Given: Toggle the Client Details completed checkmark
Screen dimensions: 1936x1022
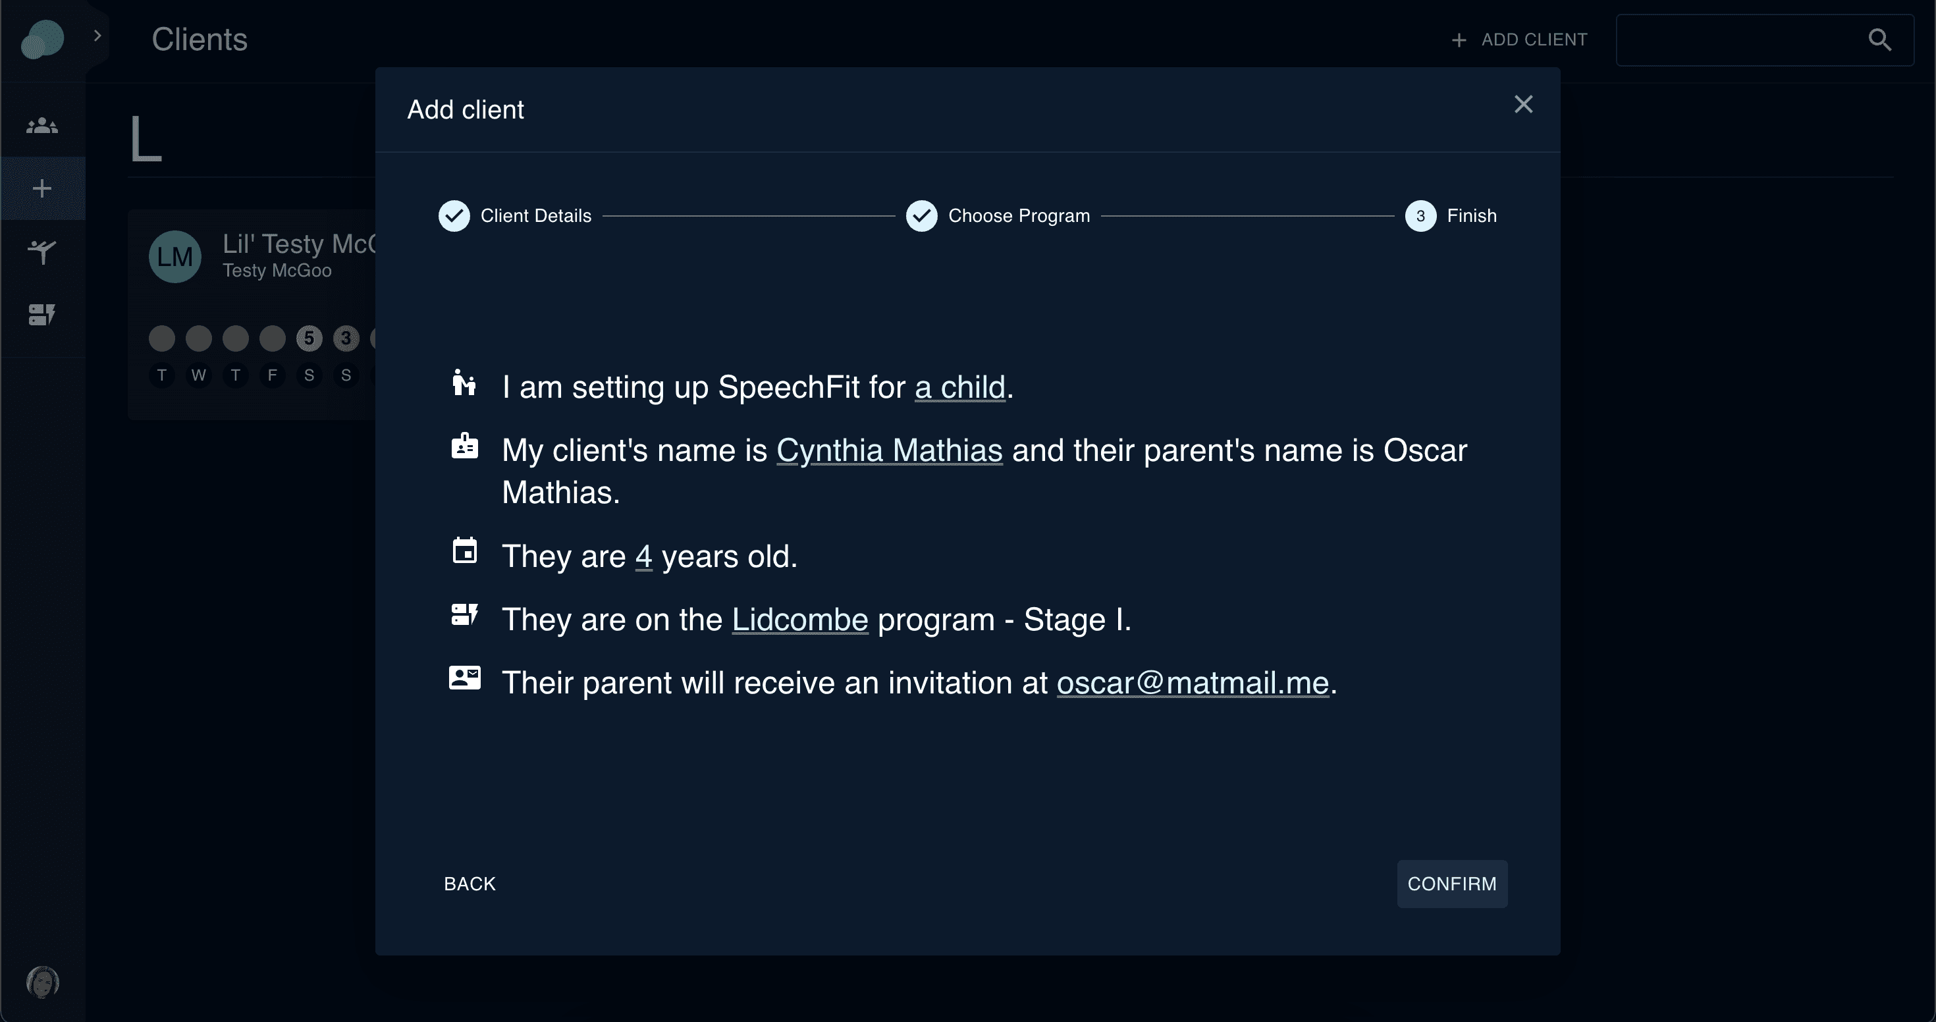Looking at the screenshot, I should click(x=453, y=215).
